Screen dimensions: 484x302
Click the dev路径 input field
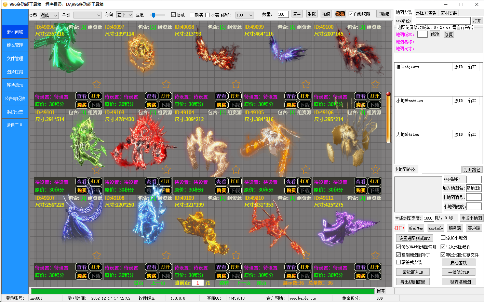click(443, 21)
